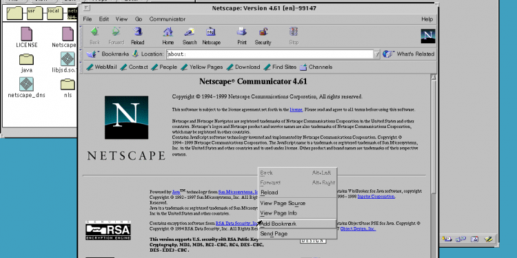This screenshot has width=517, height=258.
Task: Click the Reload toolbar icon
Action: (x=138, y=32)
